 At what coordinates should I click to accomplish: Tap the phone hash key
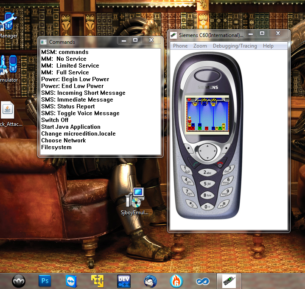coord(223,204)
